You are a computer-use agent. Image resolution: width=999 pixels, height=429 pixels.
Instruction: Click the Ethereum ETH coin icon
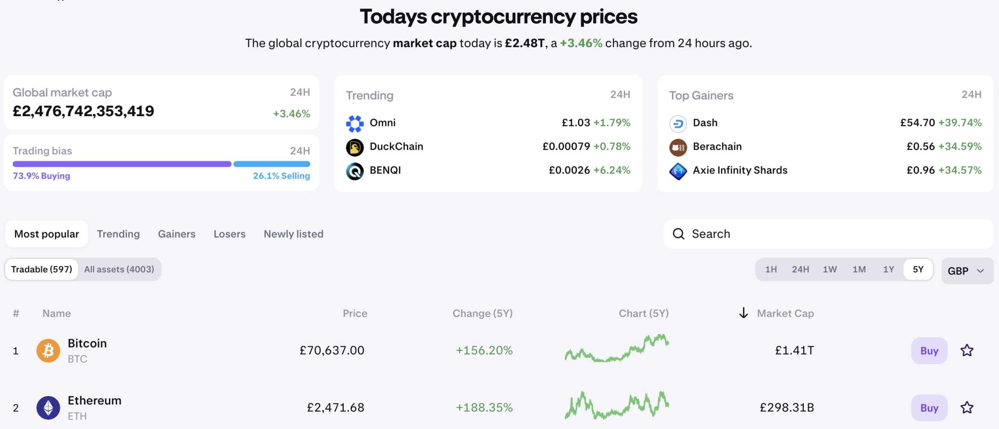point(48,407)
